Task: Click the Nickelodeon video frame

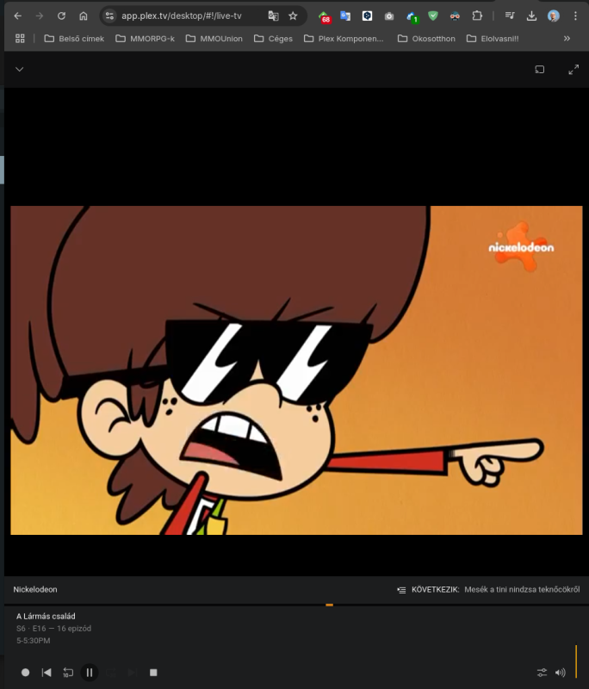Action: click(x=296, y=370)
